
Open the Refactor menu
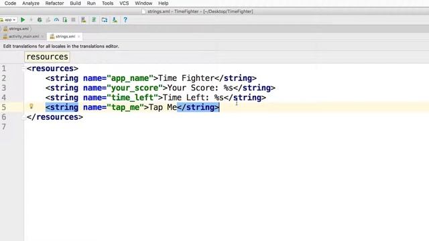(54, 3)
